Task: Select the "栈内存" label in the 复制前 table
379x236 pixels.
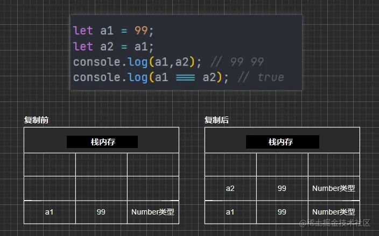Action: pos(102,142)
